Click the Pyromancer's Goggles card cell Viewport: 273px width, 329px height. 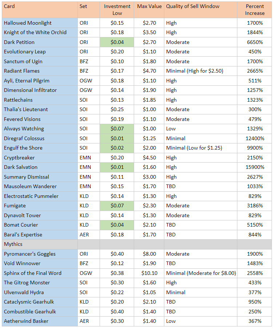point(39,254)
